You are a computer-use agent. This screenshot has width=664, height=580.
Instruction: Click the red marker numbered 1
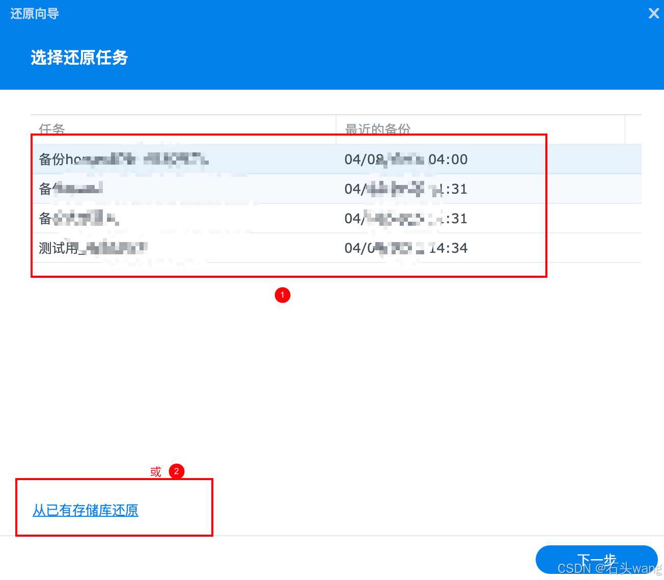click(x=283, y=295)
